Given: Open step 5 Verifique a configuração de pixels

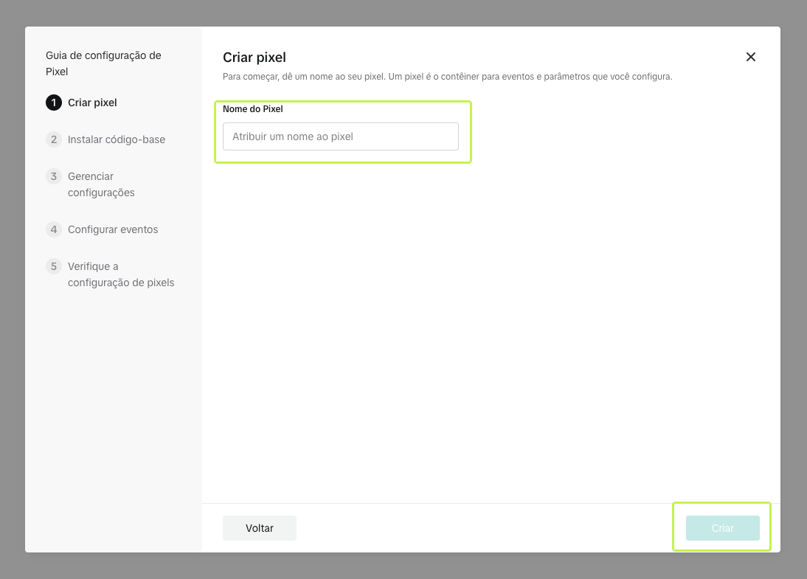Looking at the screenshot, I should [x=110, y=274].
